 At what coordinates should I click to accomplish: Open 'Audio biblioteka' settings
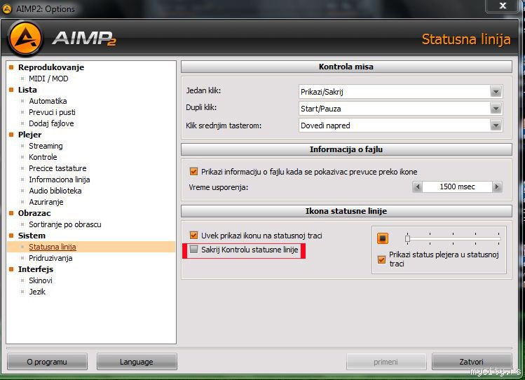[55, 191]
